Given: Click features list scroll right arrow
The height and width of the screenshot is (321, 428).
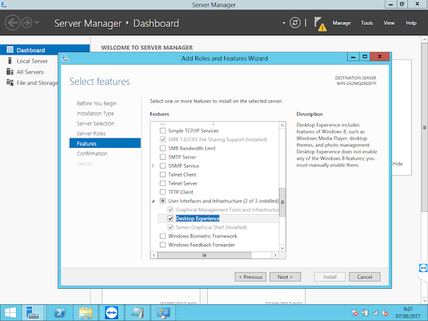Looking at the screenshot, I should click(x=275, y=255).
